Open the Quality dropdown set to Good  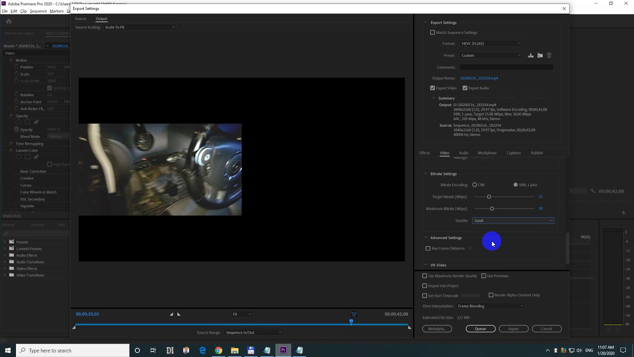(513, 221)
